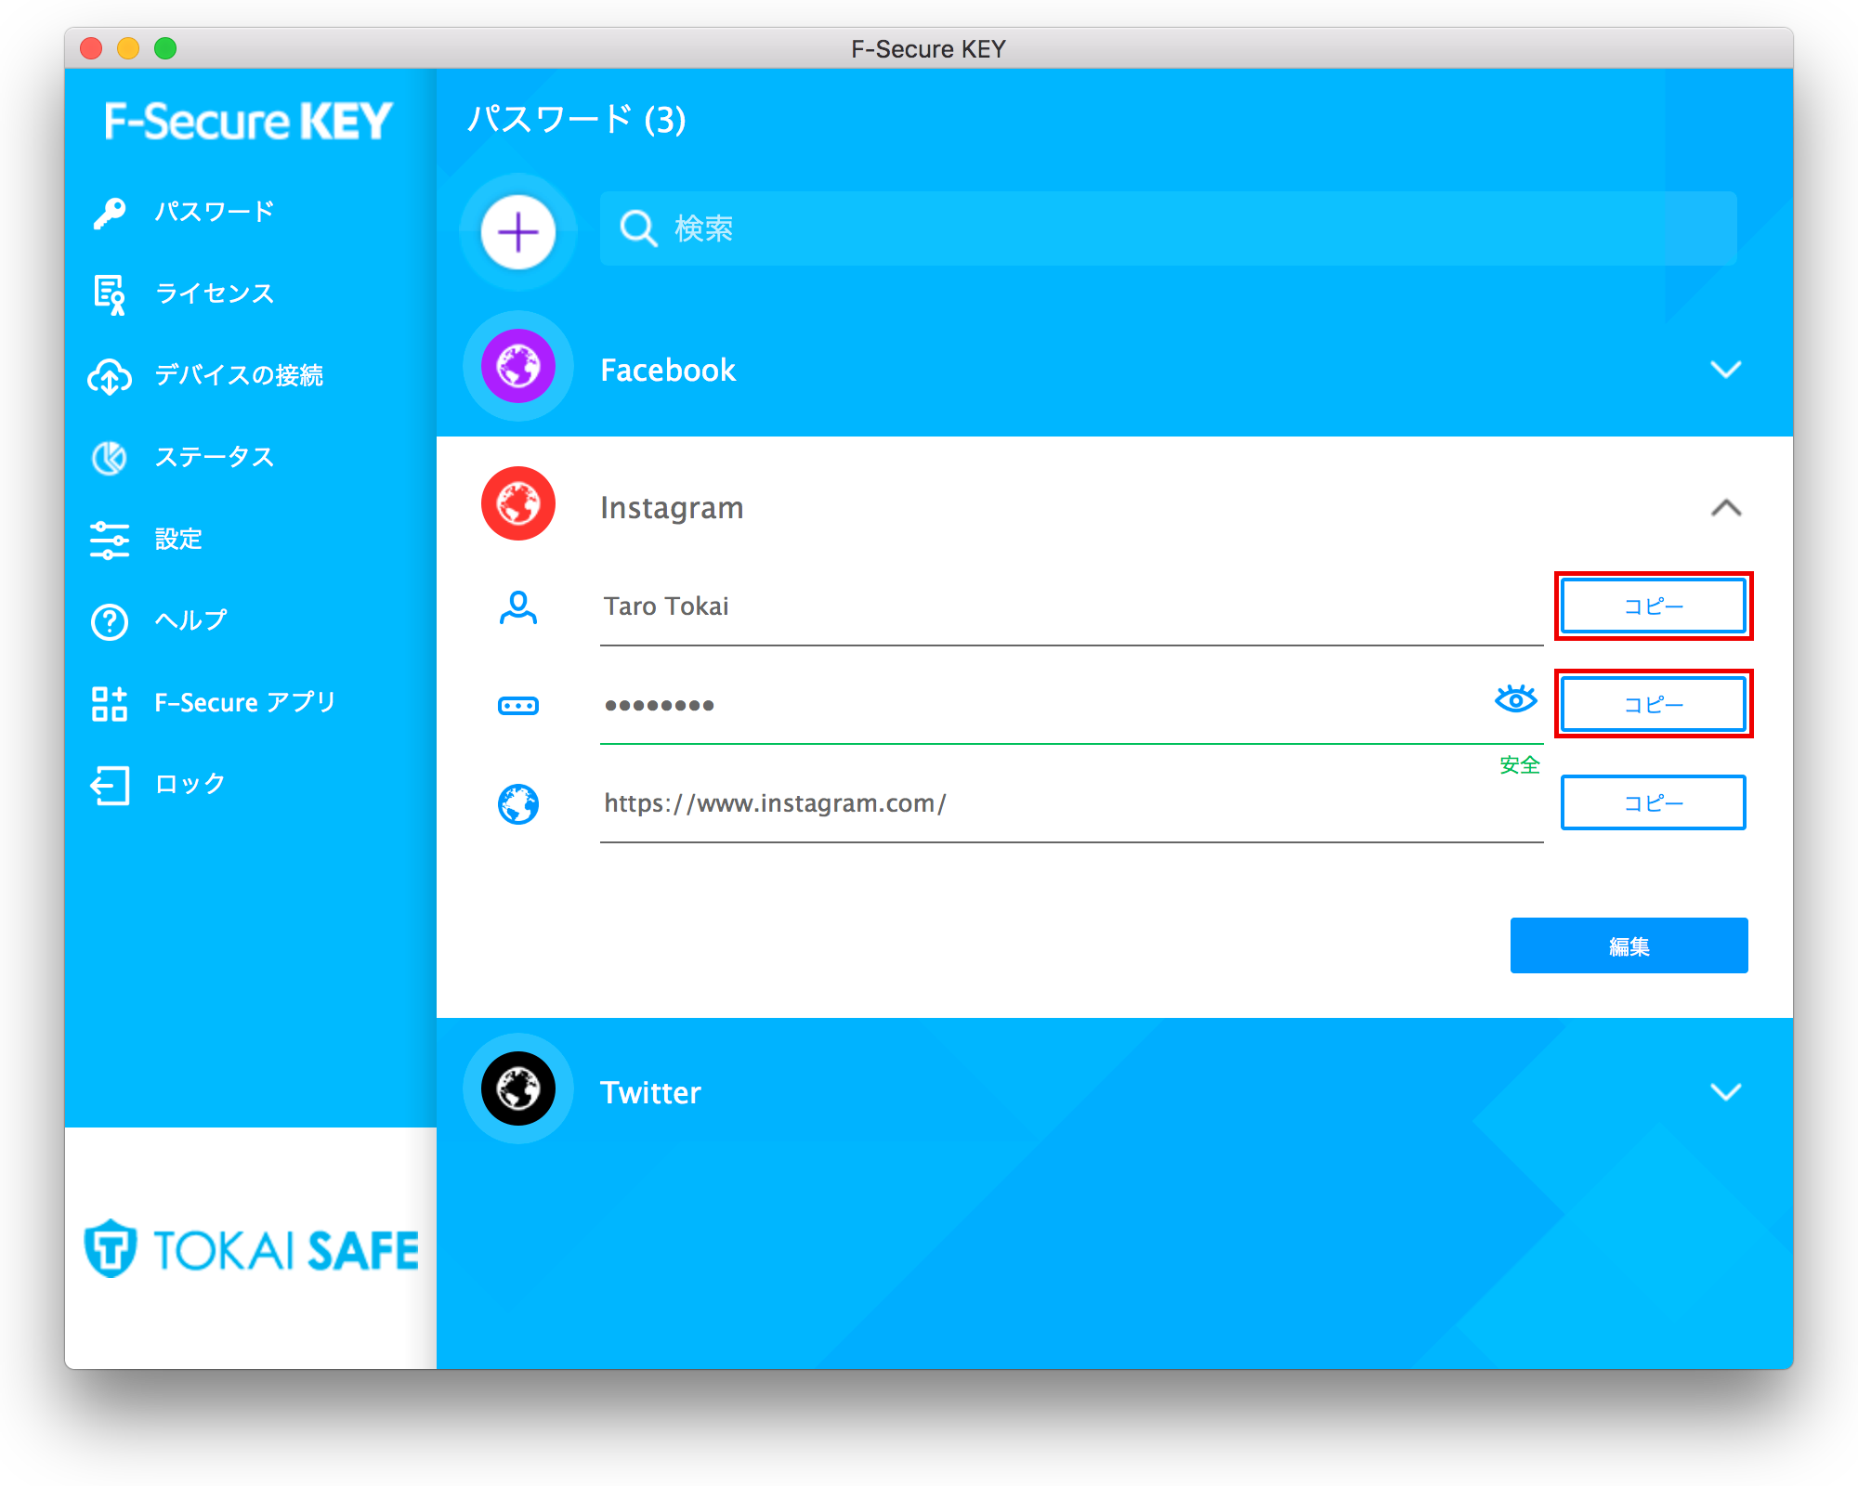
Task: Click the settings sliders icon
Action: [x=110, y=540]
